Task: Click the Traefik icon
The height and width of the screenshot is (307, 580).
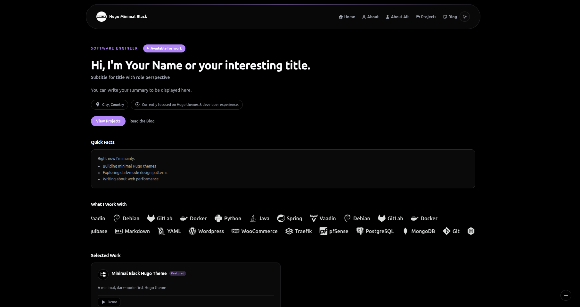Action: click(289, 231)
